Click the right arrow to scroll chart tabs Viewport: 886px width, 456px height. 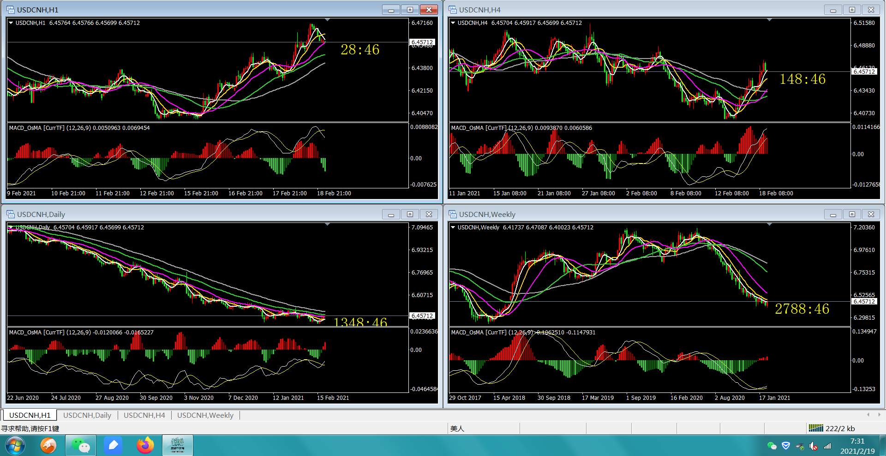[x=879, y=415]
